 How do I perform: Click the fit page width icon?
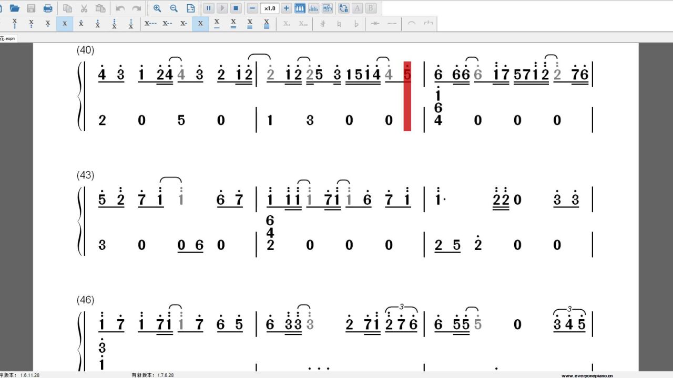pos(190,8)
